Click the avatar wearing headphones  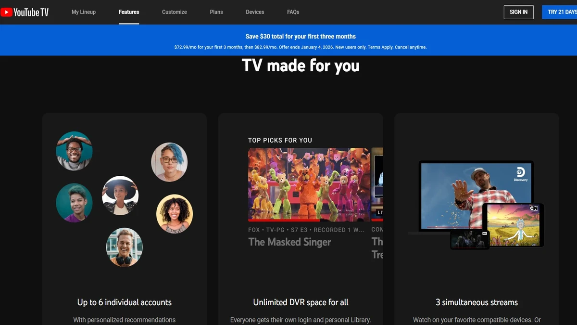124,247
